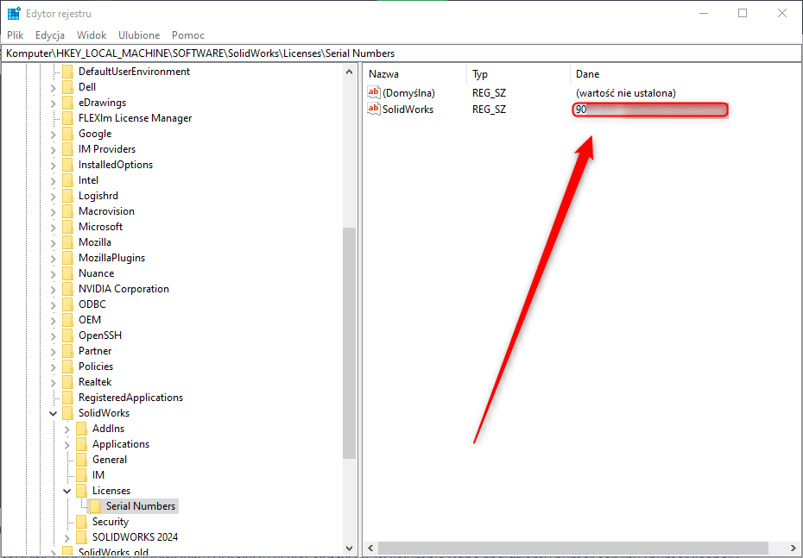Screen dimensions: 803x558
Task: Open the Widok menu
Action: click(x=92, y=35)
